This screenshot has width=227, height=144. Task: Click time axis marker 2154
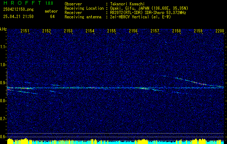click(x=90, y=31)
